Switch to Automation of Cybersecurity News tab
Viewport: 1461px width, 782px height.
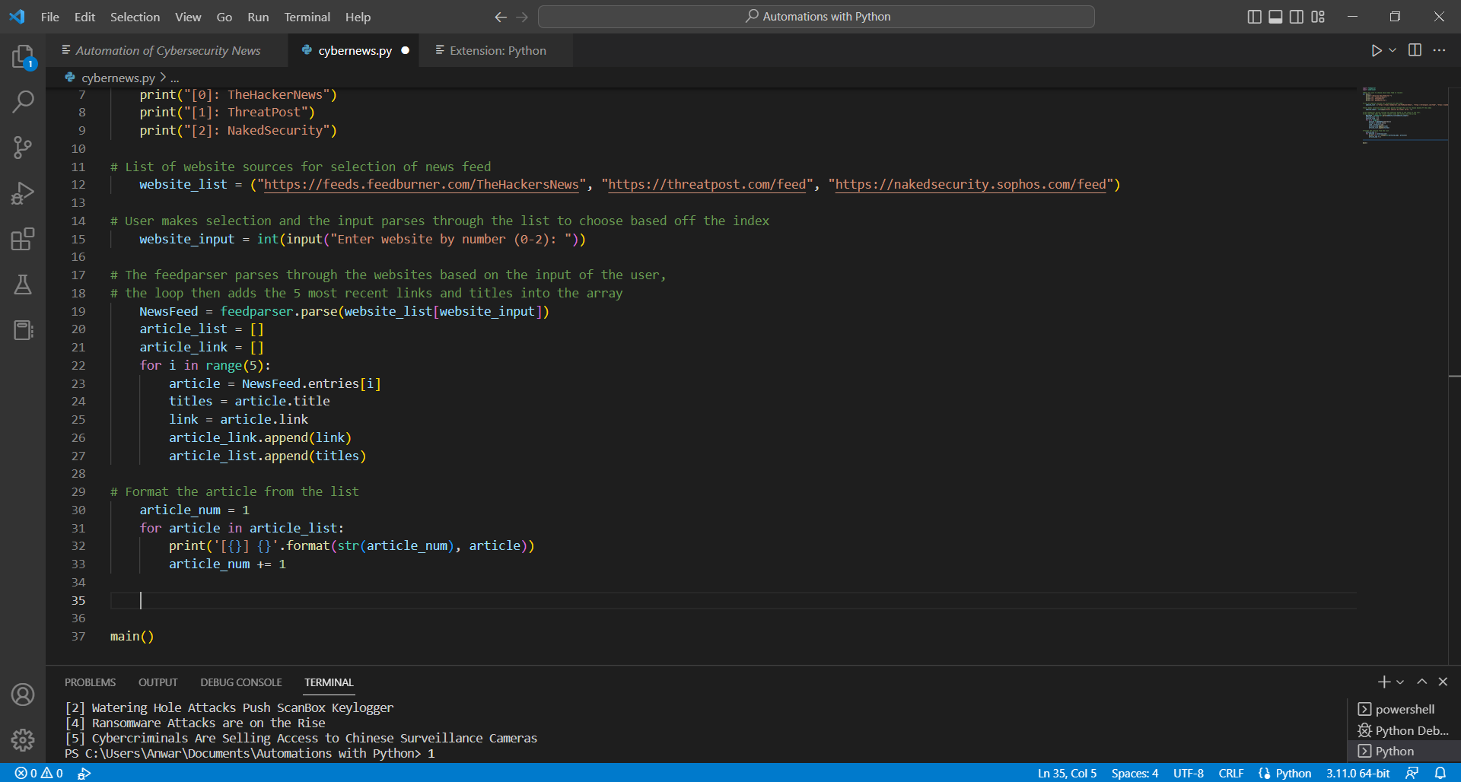click(167, 50)
